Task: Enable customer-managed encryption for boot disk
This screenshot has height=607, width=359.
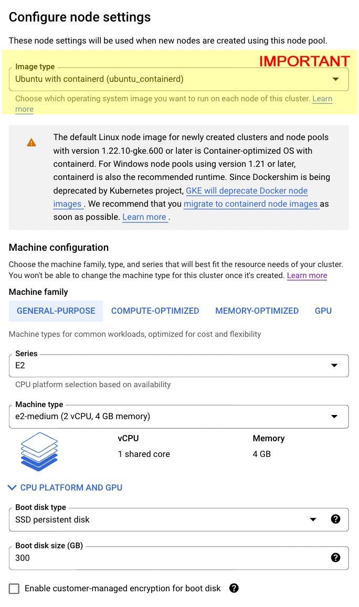Action: [14, 589]
